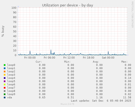The width and height of the screenshot is (135, 107).
Task: Click the loop1 blue color swatch
Action: point(5,68)
